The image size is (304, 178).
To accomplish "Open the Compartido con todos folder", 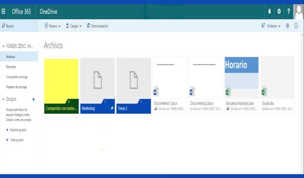I will coord(61,86).
